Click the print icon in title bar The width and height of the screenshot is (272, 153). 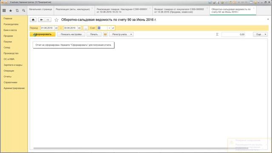point(214,3)
